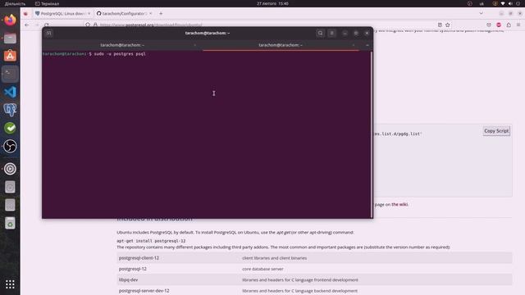Switch to tarachom/Configurator GitHub tab
525x295 pixels.
pos(124,13)
